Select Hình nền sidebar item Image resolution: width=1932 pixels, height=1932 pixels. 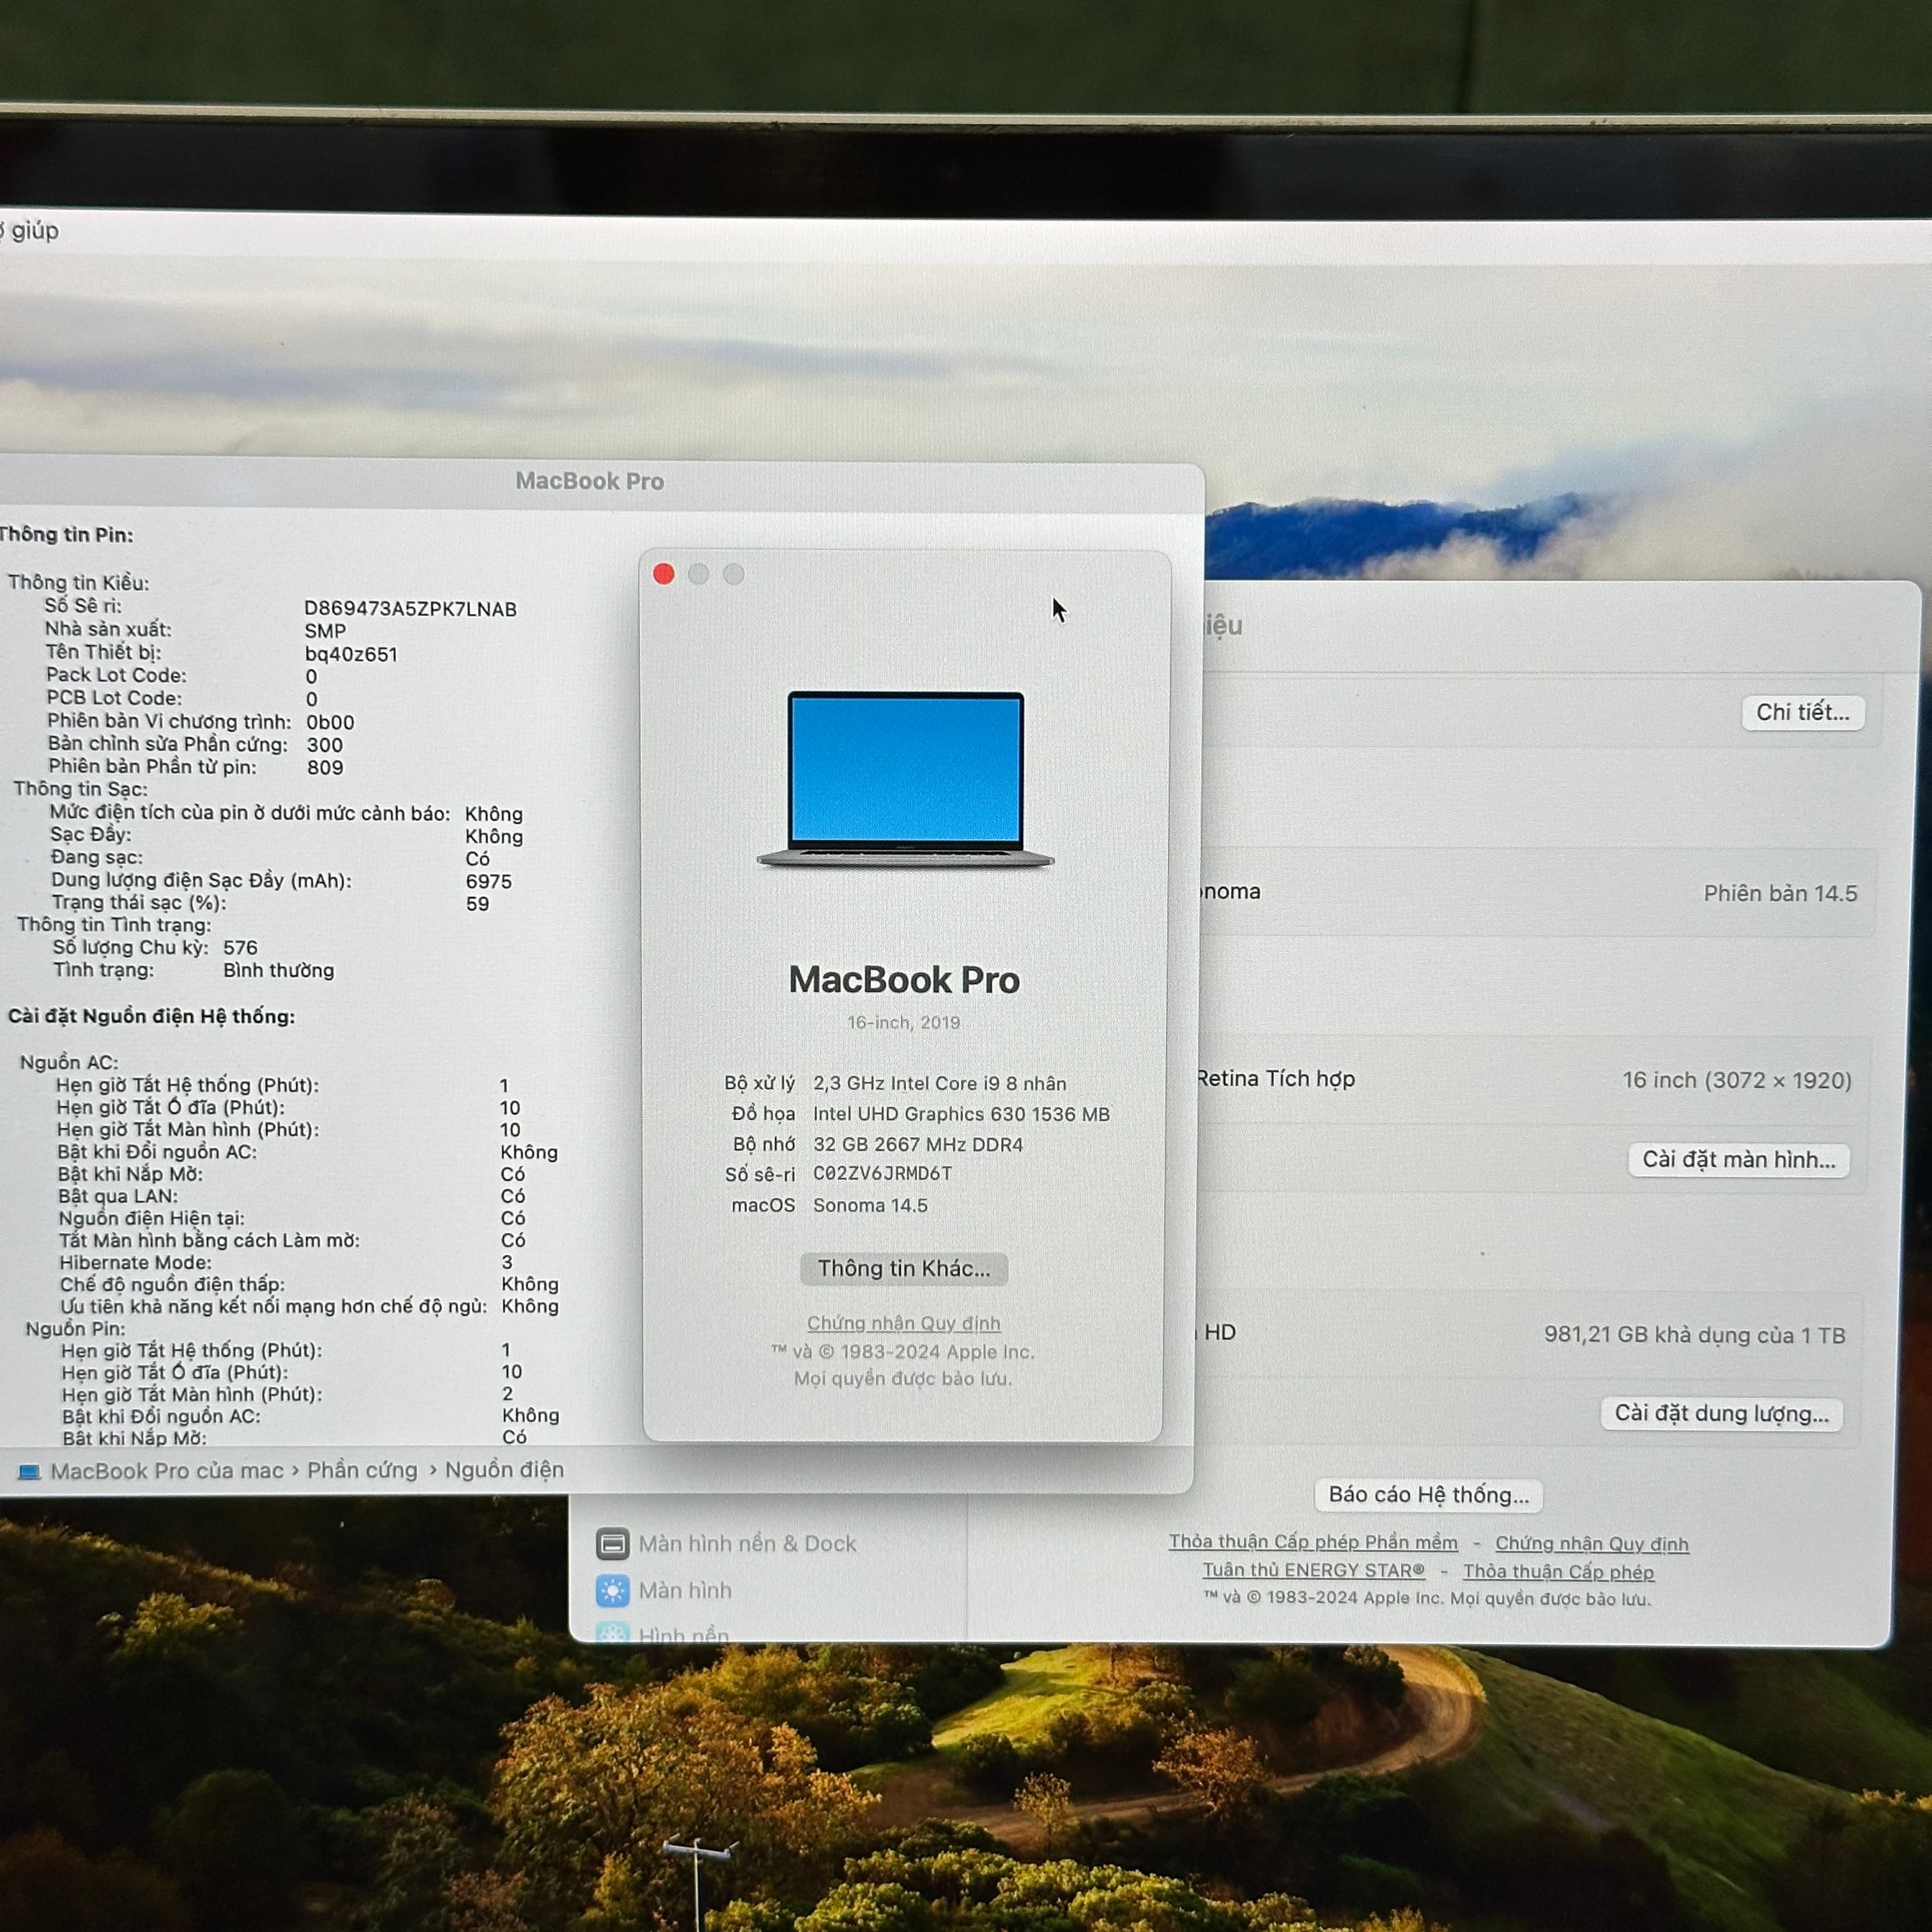pos(663,1634)
